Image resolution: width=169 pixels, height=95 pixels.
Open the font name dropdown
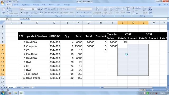(31, 9)
